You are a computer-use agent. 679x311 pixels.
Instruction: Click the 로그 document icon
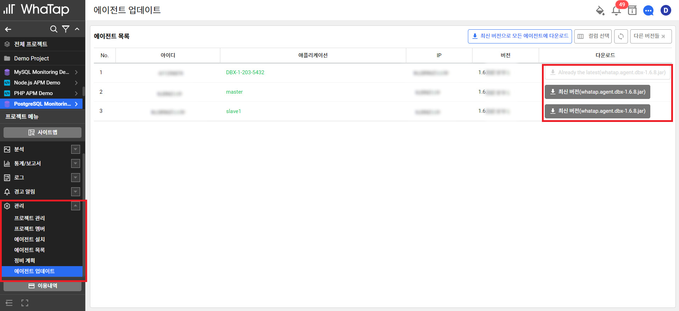click(x=7, y=178)
